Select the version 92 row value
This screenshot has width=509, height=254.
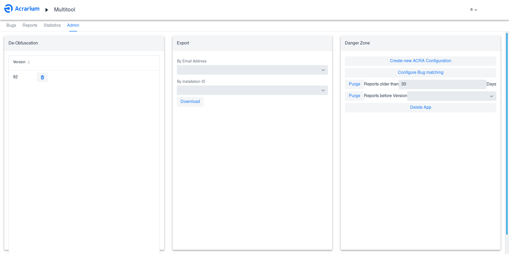[15, 77]
